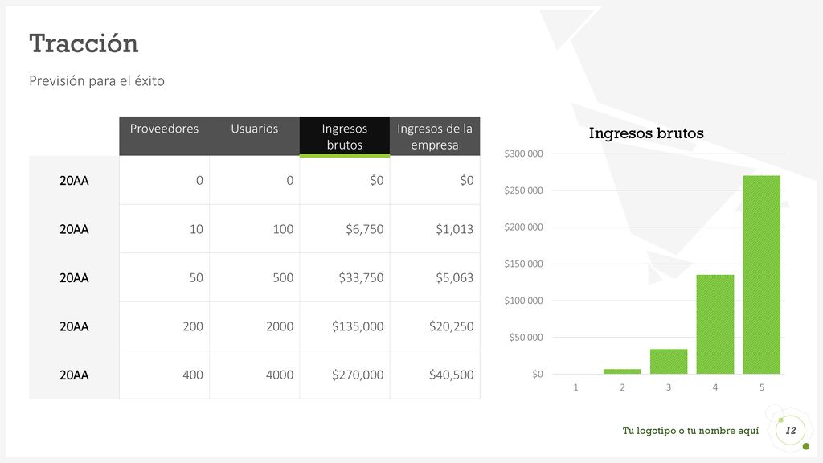Viewport: 823px width, 463px height.
Task: Click the Usuarios column header
Action: [255, 136]
